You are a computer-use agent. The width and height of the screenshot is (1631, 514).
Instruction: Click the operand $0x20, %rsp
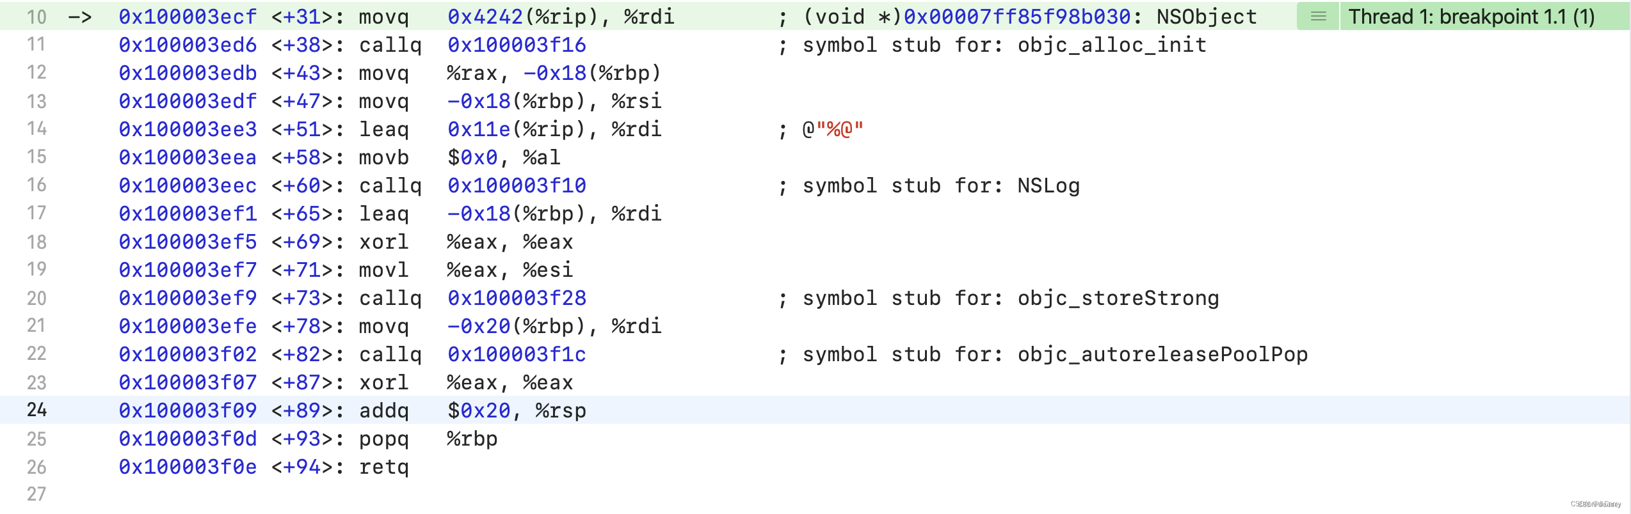click(x=517, y=410)
